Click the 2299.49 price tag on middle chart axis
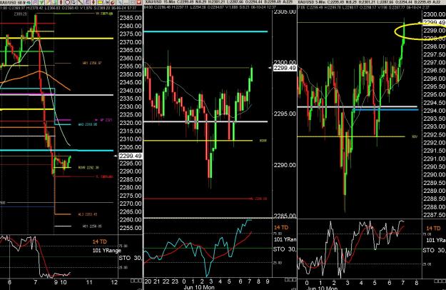The height and width of the screenshot is (290, 446). pos(285,68)
